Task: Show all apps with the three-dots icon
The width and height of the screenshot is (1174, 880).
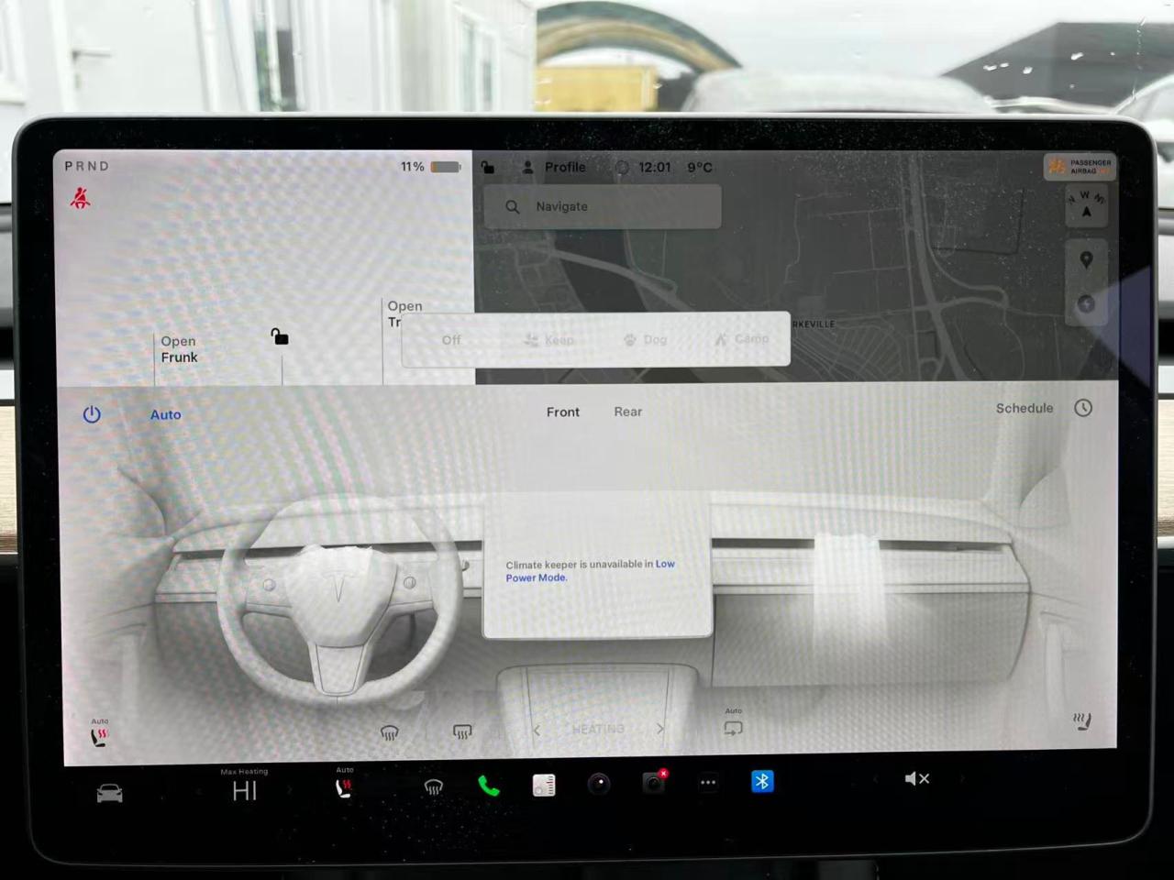Action: pyautogui.click(x=708, y=783)
